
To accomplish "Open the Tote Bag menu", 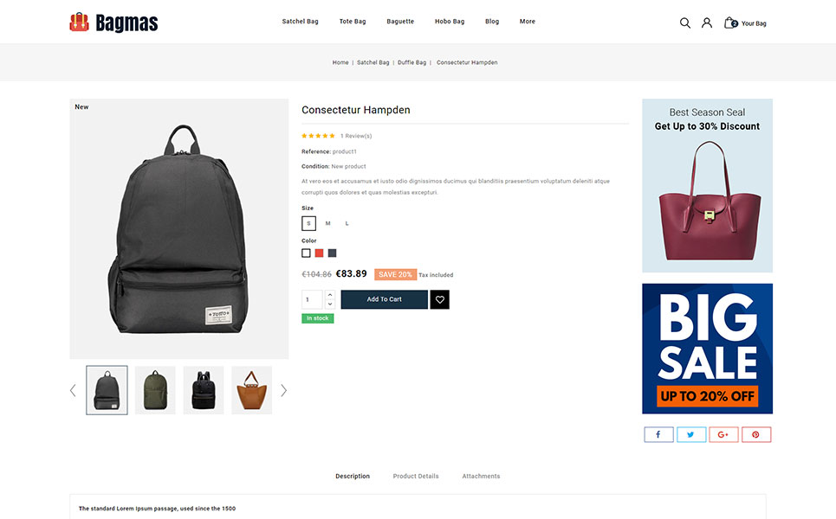I will [x=353, y=22].
